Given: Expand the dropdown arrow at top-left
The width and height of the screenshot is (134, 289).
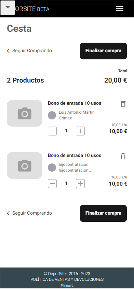Looking at the screenshot, I should click(8, 8).
